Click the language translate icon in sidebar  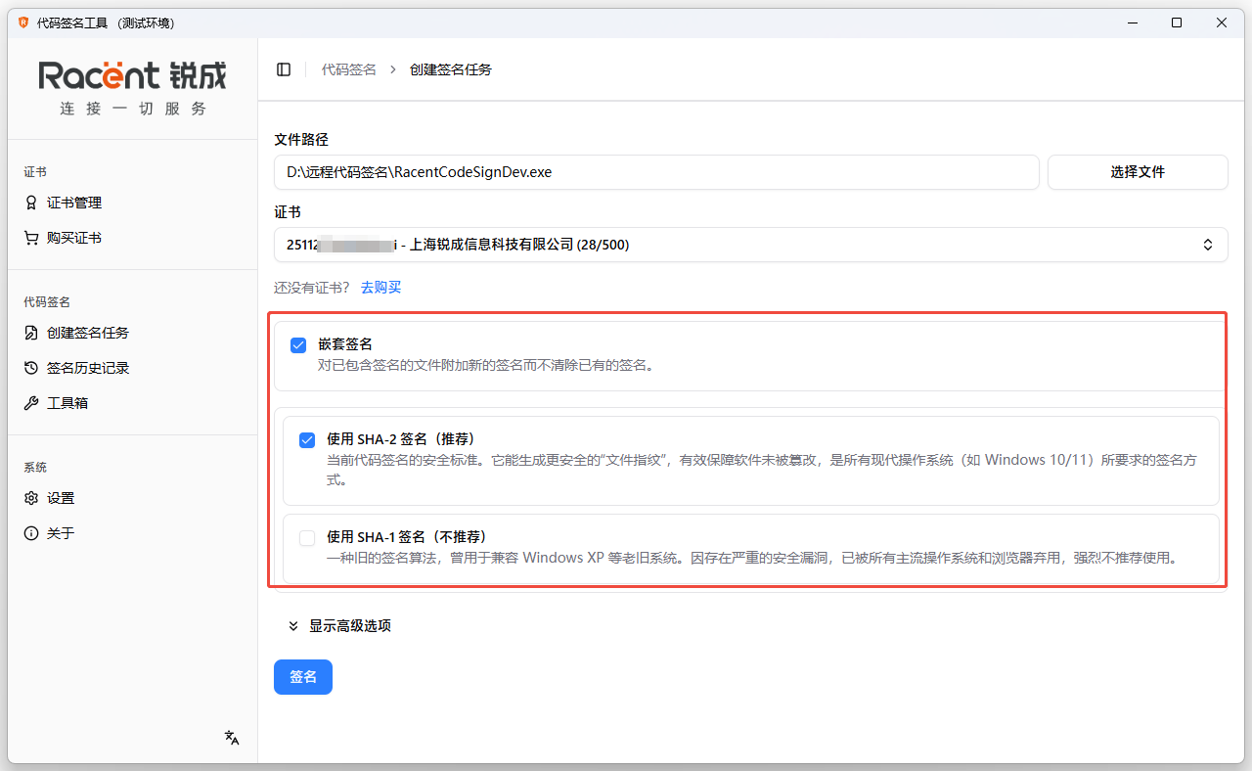point(232,738)
